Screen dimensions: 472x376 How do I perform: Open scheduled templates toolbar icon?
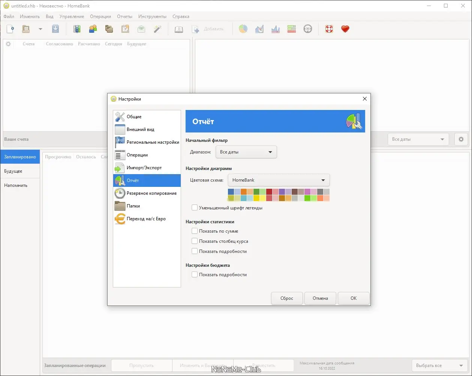click(x=125, y=29)
